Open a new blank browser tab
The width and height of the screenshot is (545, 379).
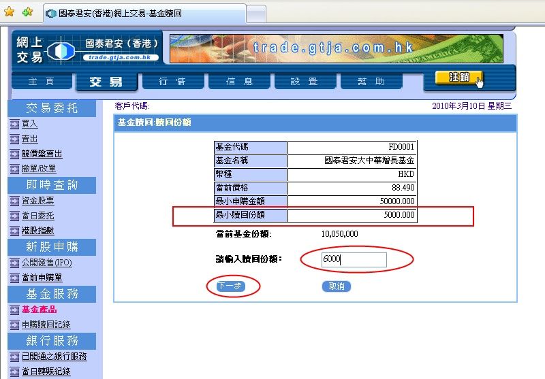256,14
